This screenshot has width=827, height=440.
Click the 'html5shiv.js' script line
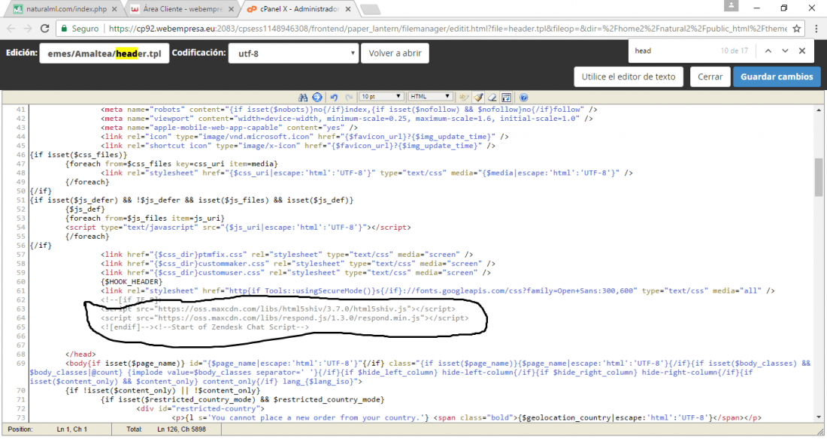pos(278,309)
